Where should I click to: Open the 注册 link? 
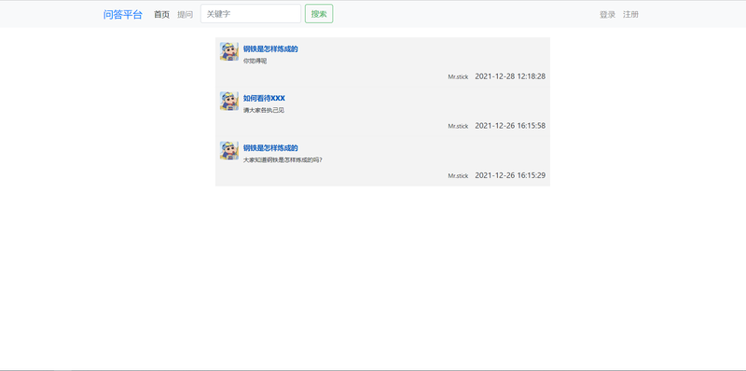coord(631,14)
